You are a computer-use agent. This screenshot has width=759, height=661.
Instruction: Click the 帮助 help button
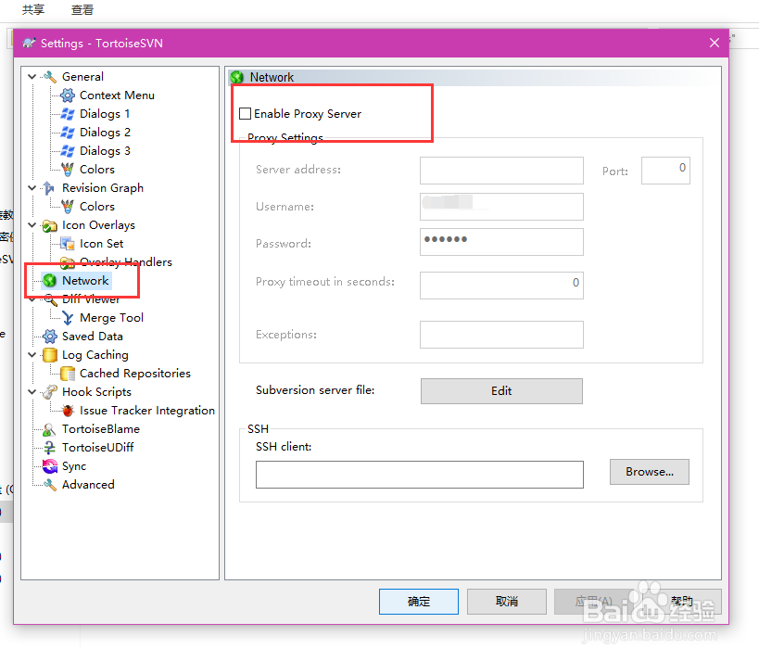(x=681, y=602)
